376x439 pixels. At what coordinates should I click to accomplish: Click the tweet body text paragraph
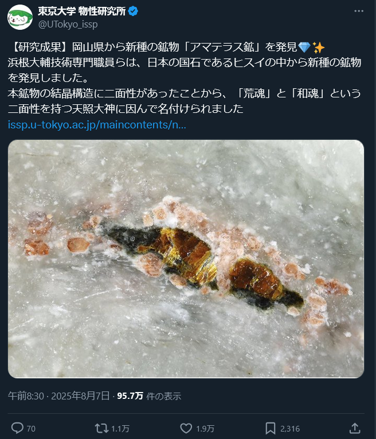[x=185, y=78]
